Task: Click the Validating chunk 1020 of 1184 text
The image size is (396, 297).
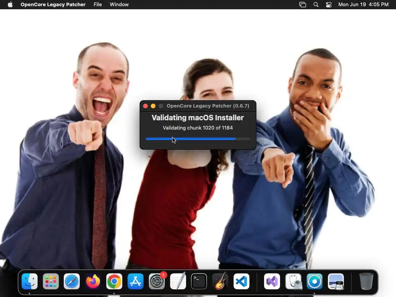Action: 198,128
